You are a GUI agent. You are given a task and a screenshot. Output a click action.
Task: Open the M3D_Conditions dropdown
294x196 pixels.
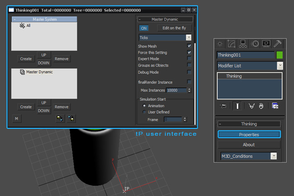point(273,156)
